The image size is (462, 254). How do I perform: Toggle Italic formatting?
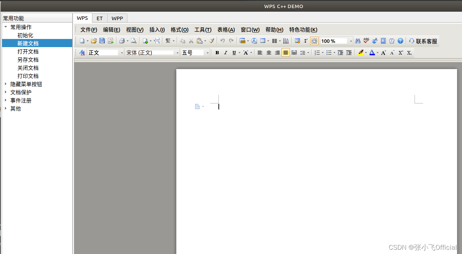click(226, 52)
